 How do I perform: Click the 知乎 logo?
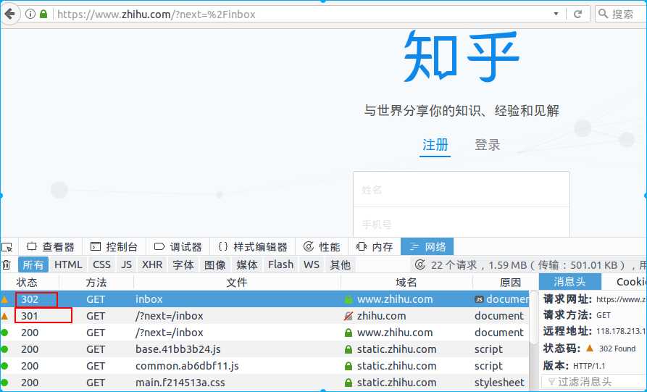[461, 57]
